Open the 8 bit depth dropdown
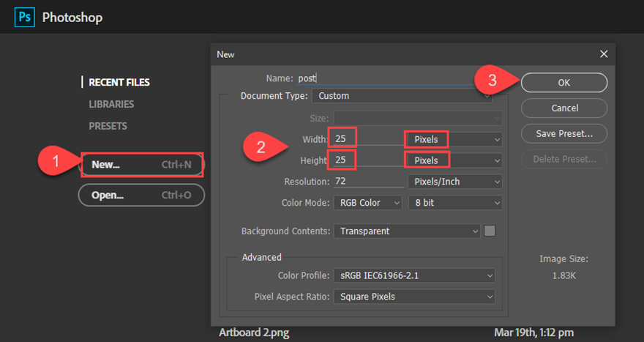 [455, 203]
